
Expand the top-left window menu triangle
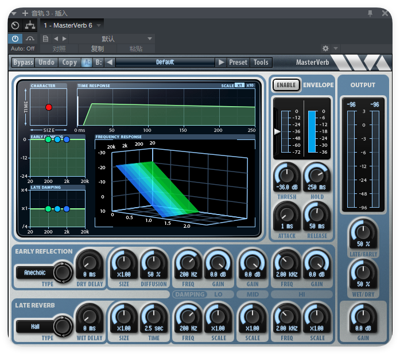point(14,13)
